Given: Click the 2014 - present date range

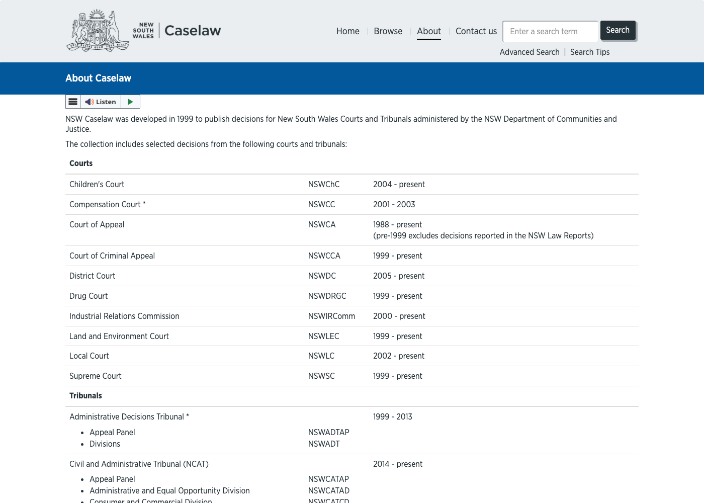Looking at the screenshot, I should pos(398,464).
